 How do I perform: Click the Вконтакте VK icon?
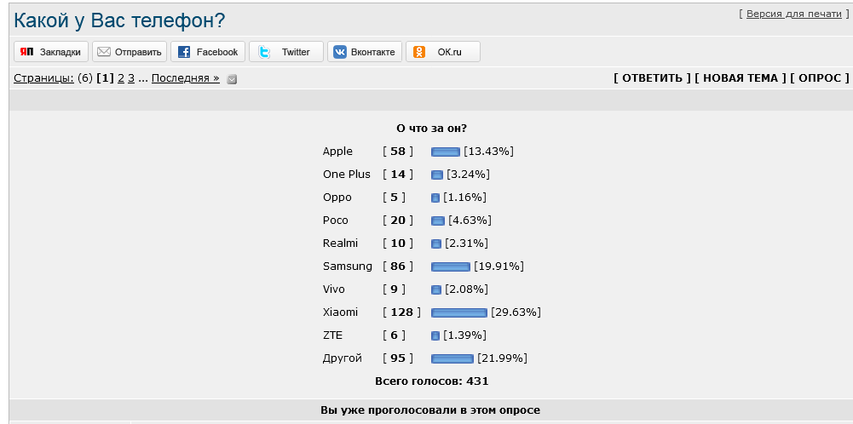tap(340, 52)
